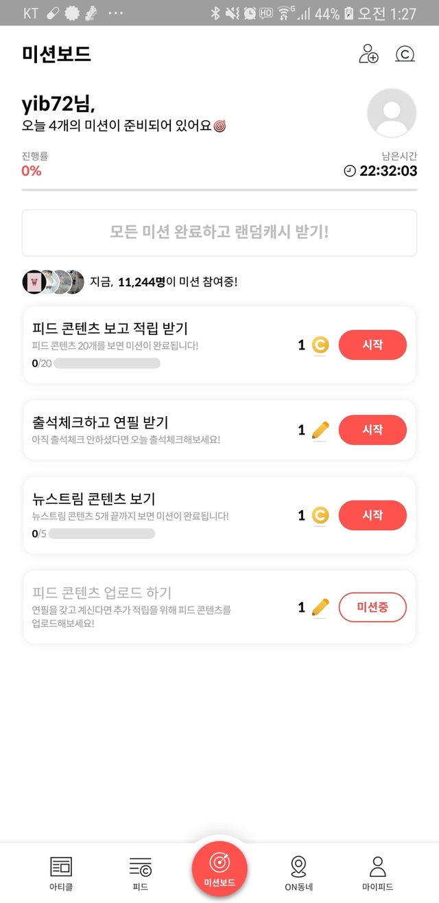The width and height of the screenshot is (439, 903).
Task: Go to the 마이피드 profile tab
Action: click(x=377, y=872)
